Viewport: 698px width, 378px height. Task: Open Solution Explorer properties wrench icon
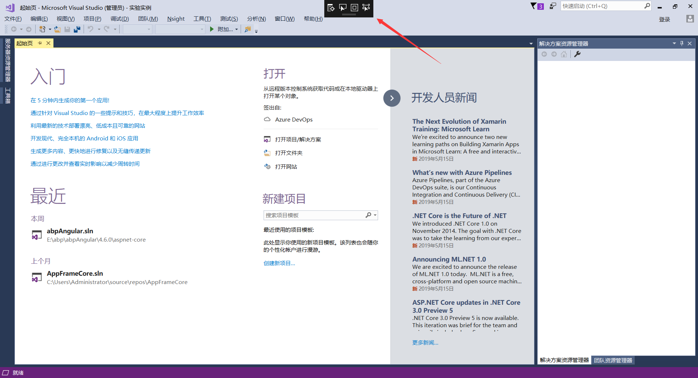577,54
